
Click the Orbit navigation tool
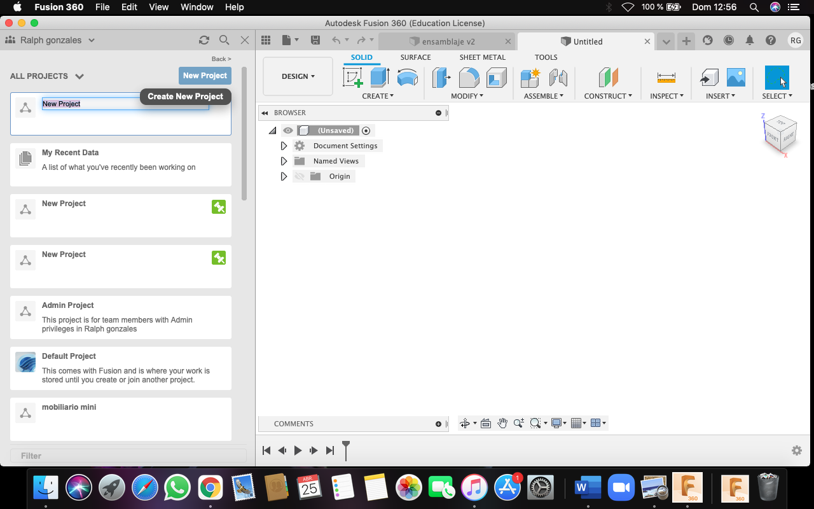click(x=465, y=423)
